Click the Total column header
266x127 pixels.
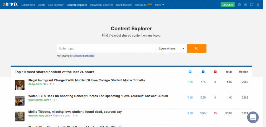229,72
